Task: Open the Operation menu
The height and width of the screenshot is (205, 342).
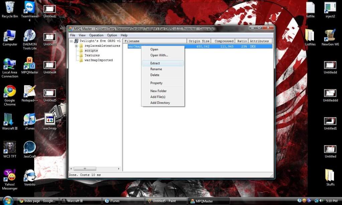Action: coord(96,35)
